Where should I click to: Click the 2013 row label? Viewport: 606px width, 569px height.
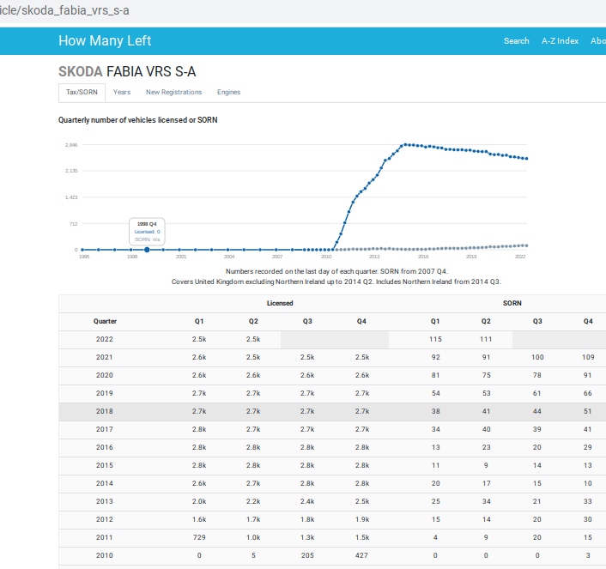105,501
